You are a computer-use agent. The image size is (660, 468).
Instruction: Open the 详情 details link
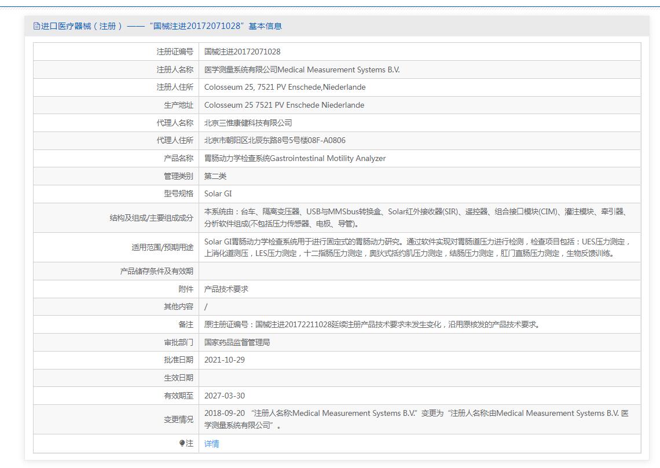pyautogui.click(x=211, y=444)
